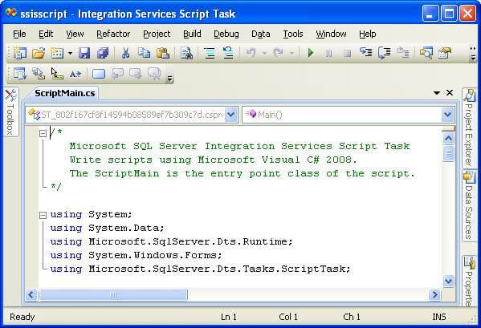Click the Save icon in toolbar
The height and width of the screenshot is (328, 481).
(84, 53)
